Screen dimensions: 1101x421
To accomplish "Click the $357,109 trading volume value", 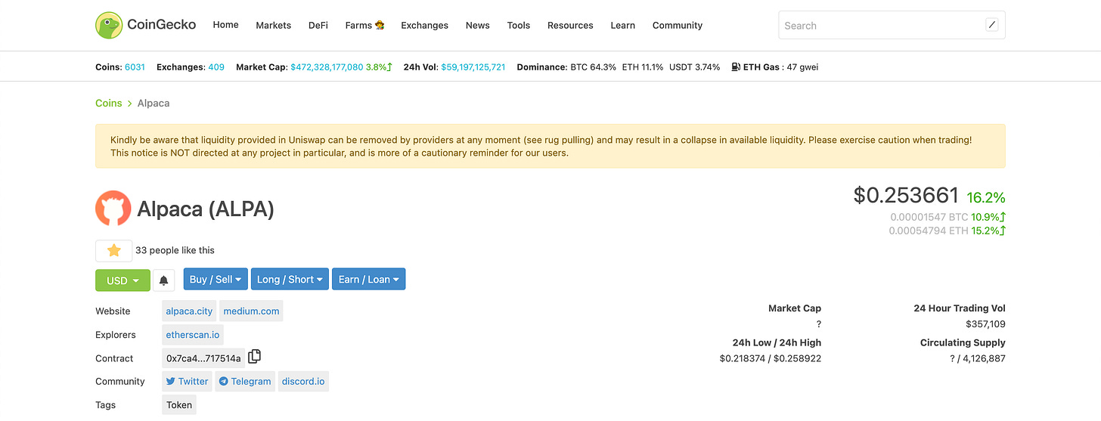I will pos(985,324).
